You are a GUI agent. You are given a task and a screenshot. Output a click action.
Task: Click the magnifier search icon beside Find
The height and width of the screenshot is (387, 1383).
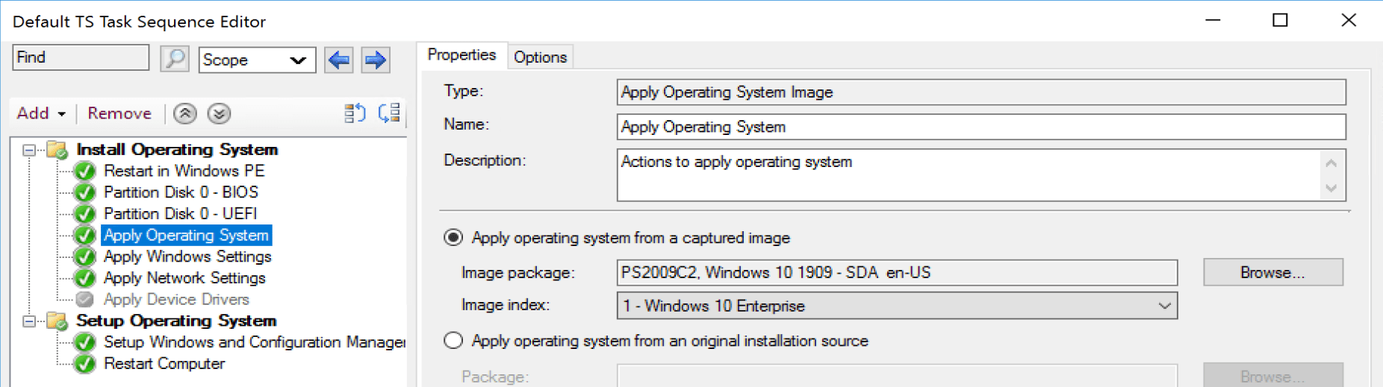click(174, 59)
